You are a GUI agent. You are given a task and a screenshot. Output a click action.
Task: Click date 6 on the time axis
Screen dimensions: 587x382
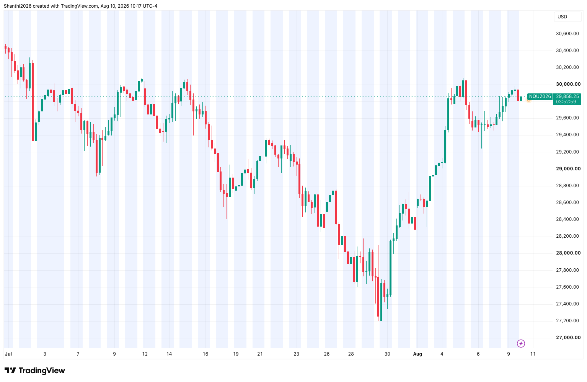tap(478, 354)
